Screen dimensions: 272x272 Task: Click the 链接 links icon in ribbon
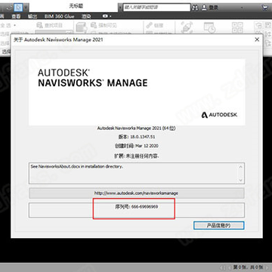click(149, 25)
